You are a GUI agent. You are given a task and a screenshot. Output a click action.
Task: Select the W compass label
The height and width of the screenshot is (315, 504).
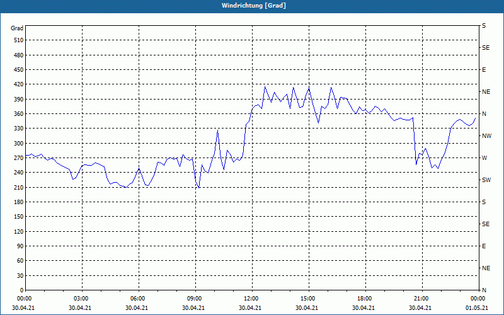(x=484, y=158)
